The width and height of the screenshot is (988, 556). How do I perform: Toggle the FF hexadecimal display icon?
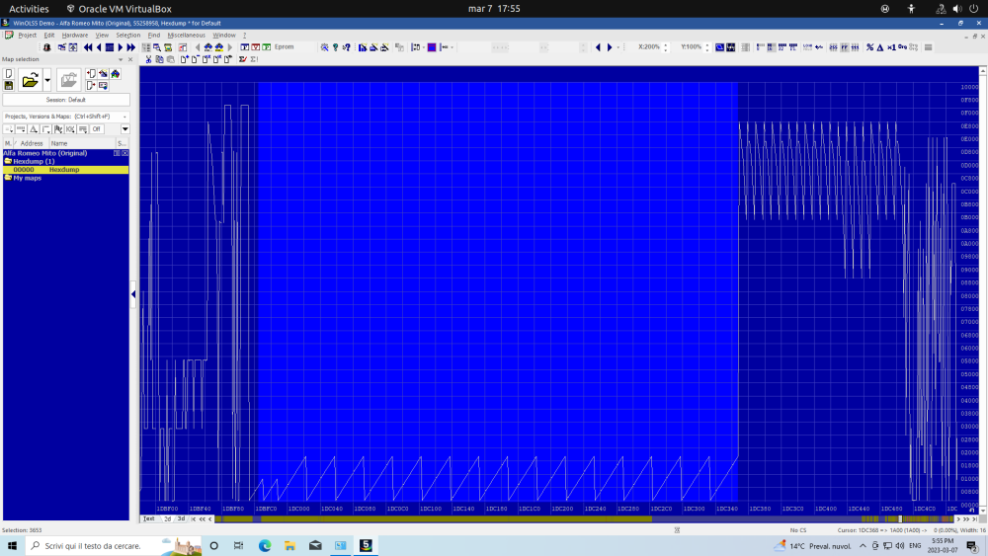point(845,47)
